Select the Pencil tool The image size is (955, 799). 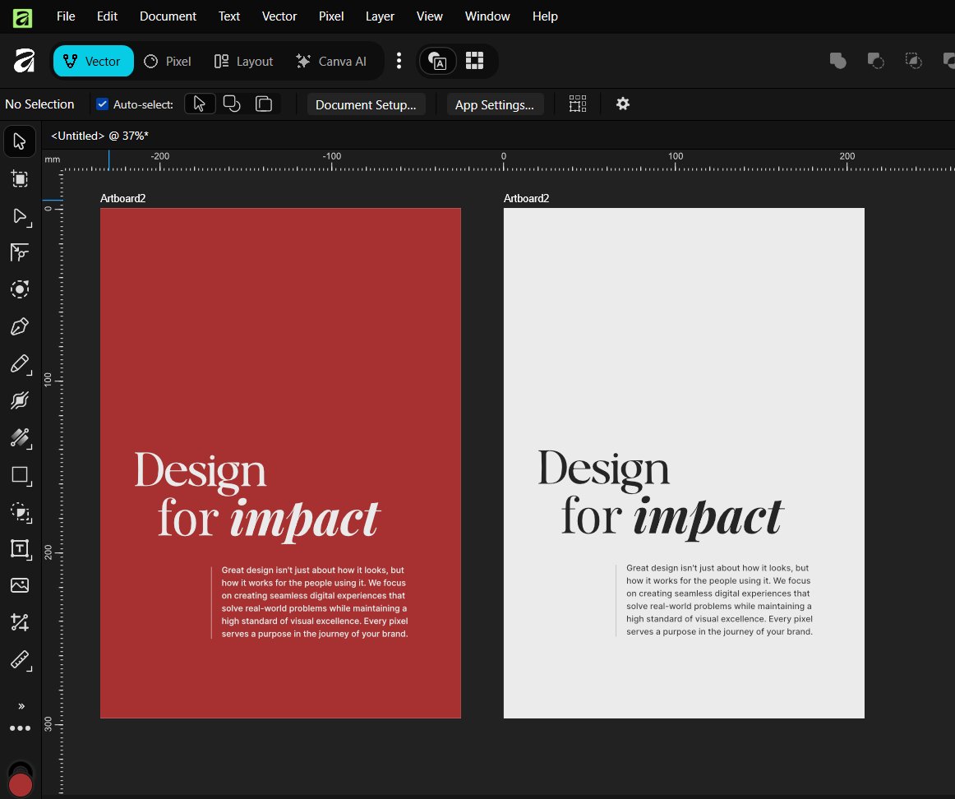pos(20,364)
